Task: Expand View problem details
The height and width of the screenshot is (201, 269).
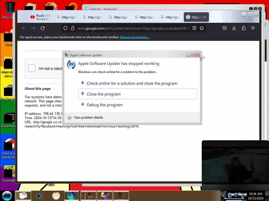Action: (x=85, y=118)
